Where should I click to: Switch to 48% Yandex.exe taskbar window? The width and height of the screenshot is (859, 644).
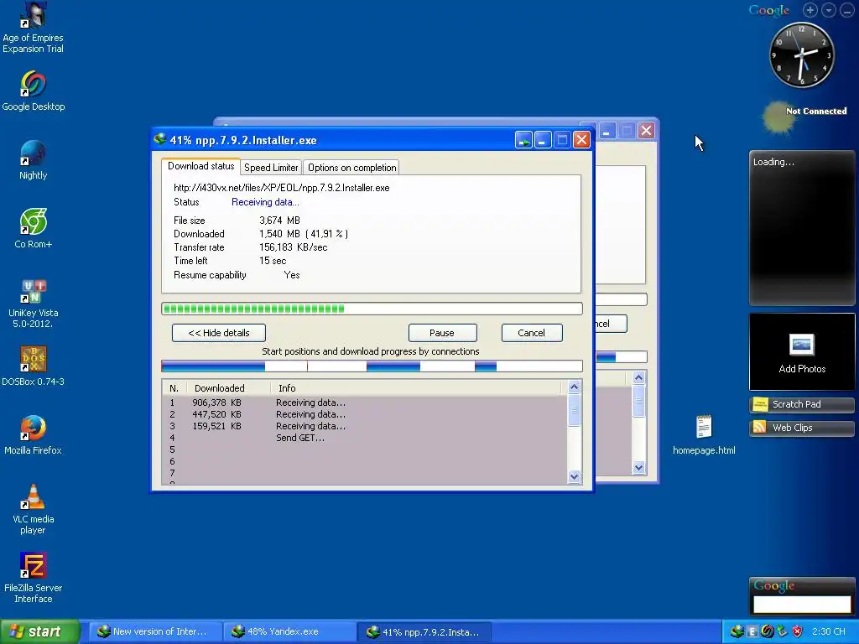(289, 631)
